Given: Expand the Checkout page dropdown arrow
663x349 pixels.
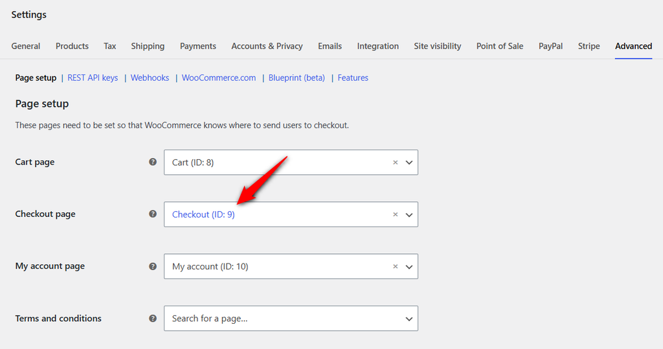Looking at the screenshot, I should (409, 214).
